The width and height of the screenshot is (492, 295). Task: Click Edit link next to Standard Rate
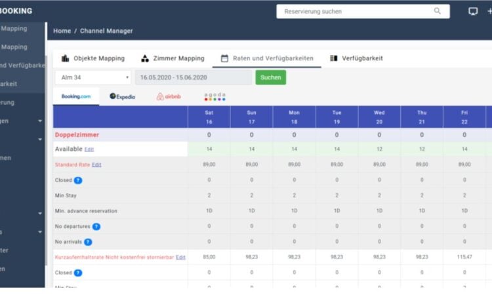tap(96, 165)
